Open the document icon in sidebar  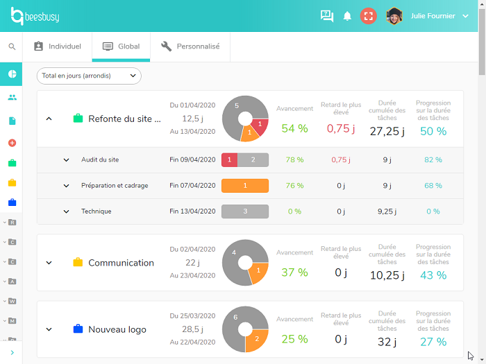coord(12,121)
